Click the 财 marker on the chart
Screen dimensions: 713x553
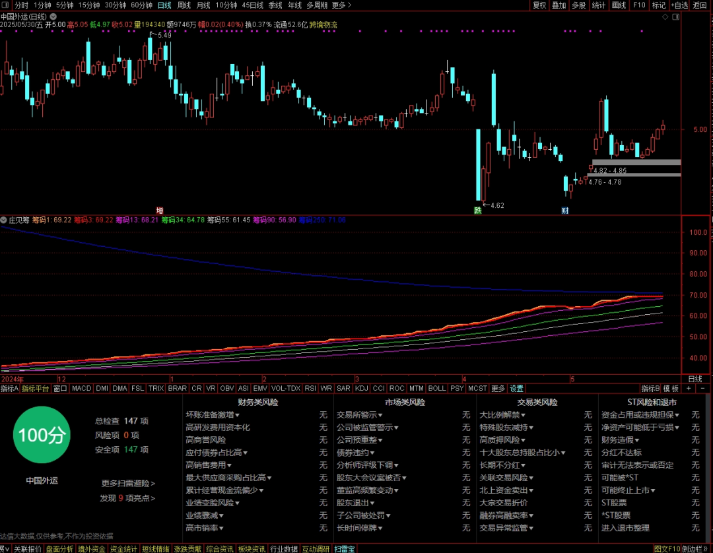pos(564,211)
